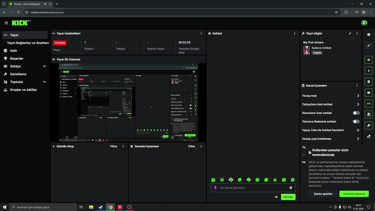Open Yapay Zeka ile Sohbet Denetimi external link icon
This screenshot has width=375, height=211.
358,130
